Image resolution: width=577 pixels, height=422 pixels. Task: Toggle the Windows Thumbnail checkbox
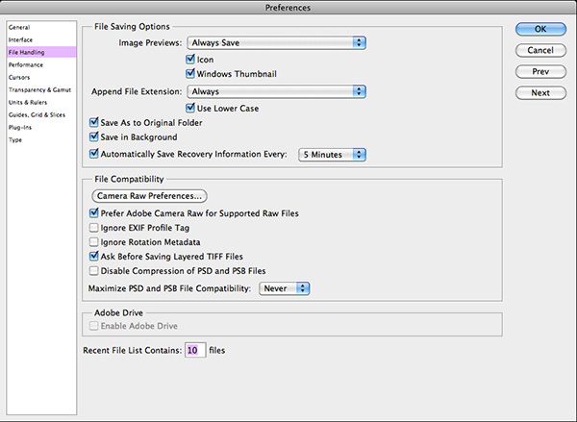(190, 73)
